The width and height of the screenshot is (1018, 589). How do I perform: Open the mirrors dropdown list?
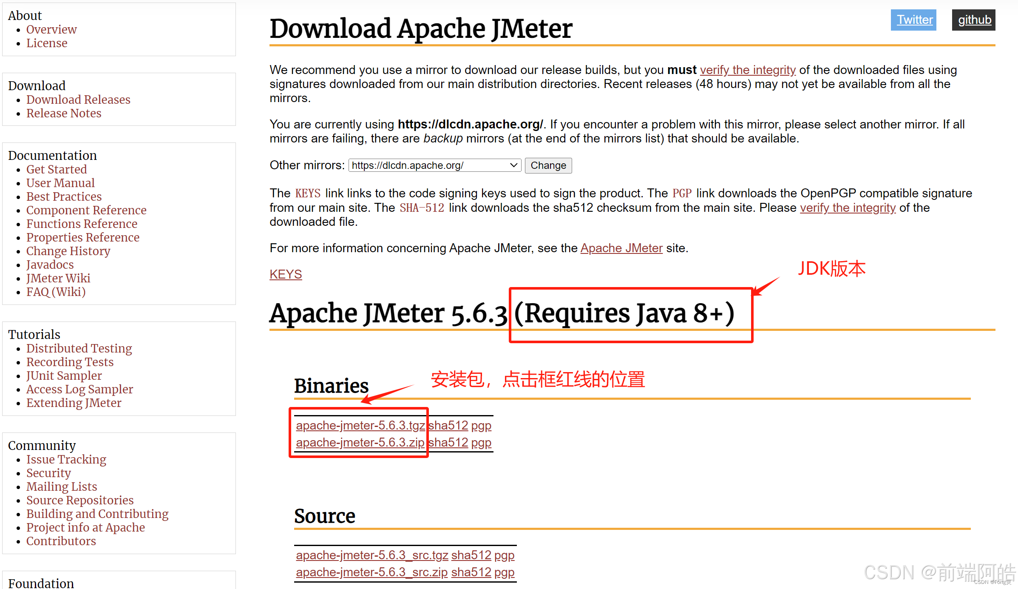pyautogui.click(x=434, y=165)
